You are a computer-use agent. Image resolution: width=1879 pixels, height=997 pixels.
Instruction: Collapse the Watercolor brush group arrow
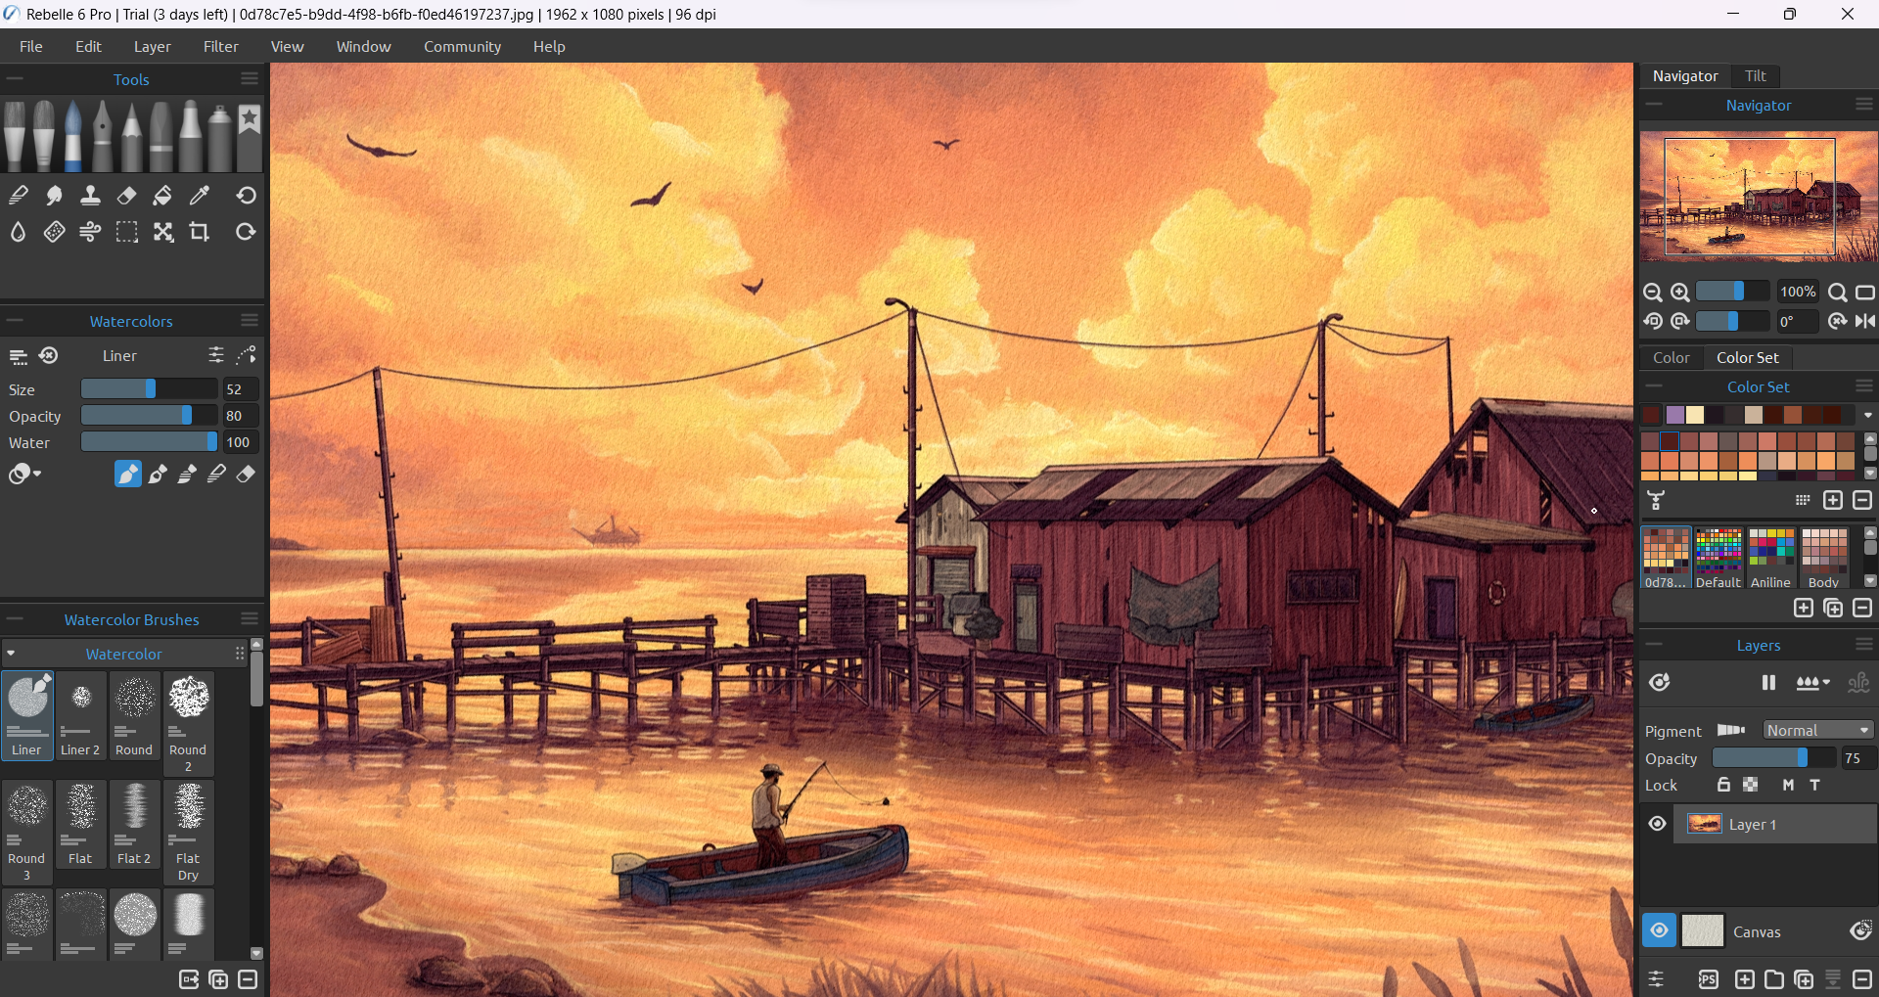point(11,654)
